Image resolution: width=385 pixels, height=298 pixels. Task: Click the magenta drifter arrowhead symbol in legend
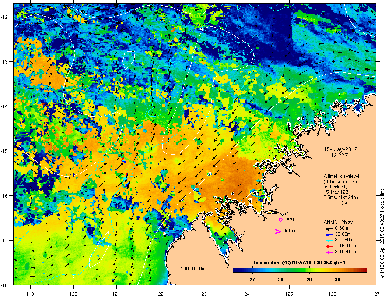click(x=277, y=231)
